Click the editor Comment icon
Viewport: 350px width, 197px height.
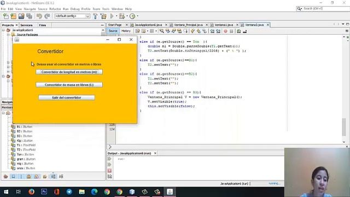(x=239, y=31)
